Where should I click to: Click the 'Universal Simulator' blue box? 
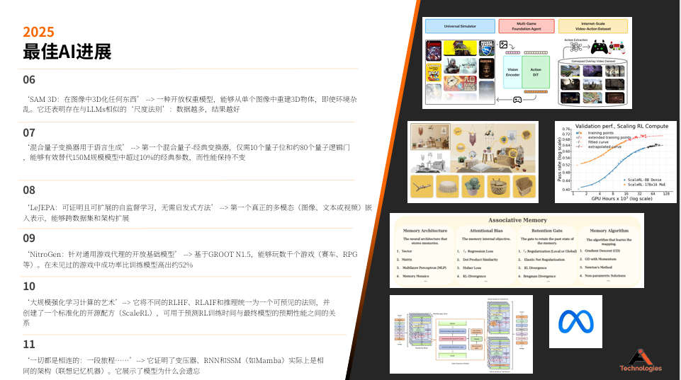click(460, 26)
